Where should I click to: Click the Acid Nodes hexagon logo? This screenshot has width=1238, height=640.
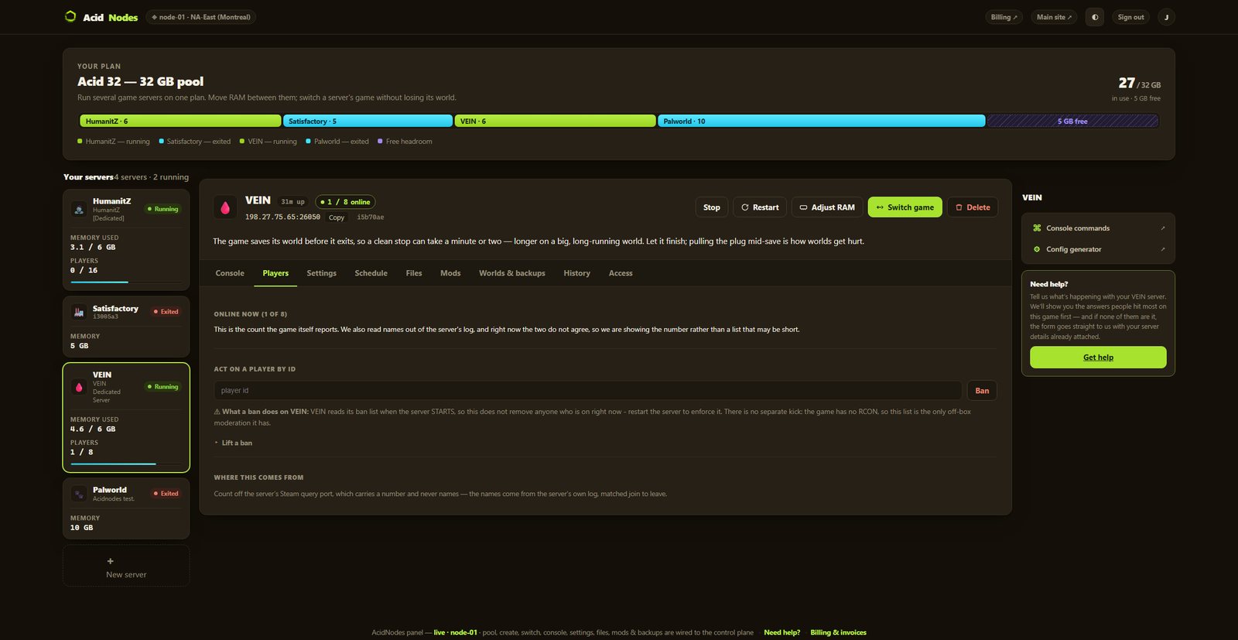70,16
